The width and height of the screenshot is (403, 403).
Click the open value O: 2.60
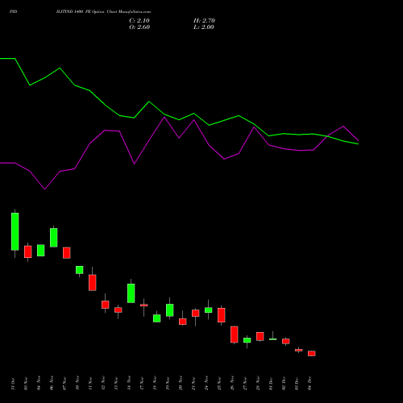pos(139,27)
